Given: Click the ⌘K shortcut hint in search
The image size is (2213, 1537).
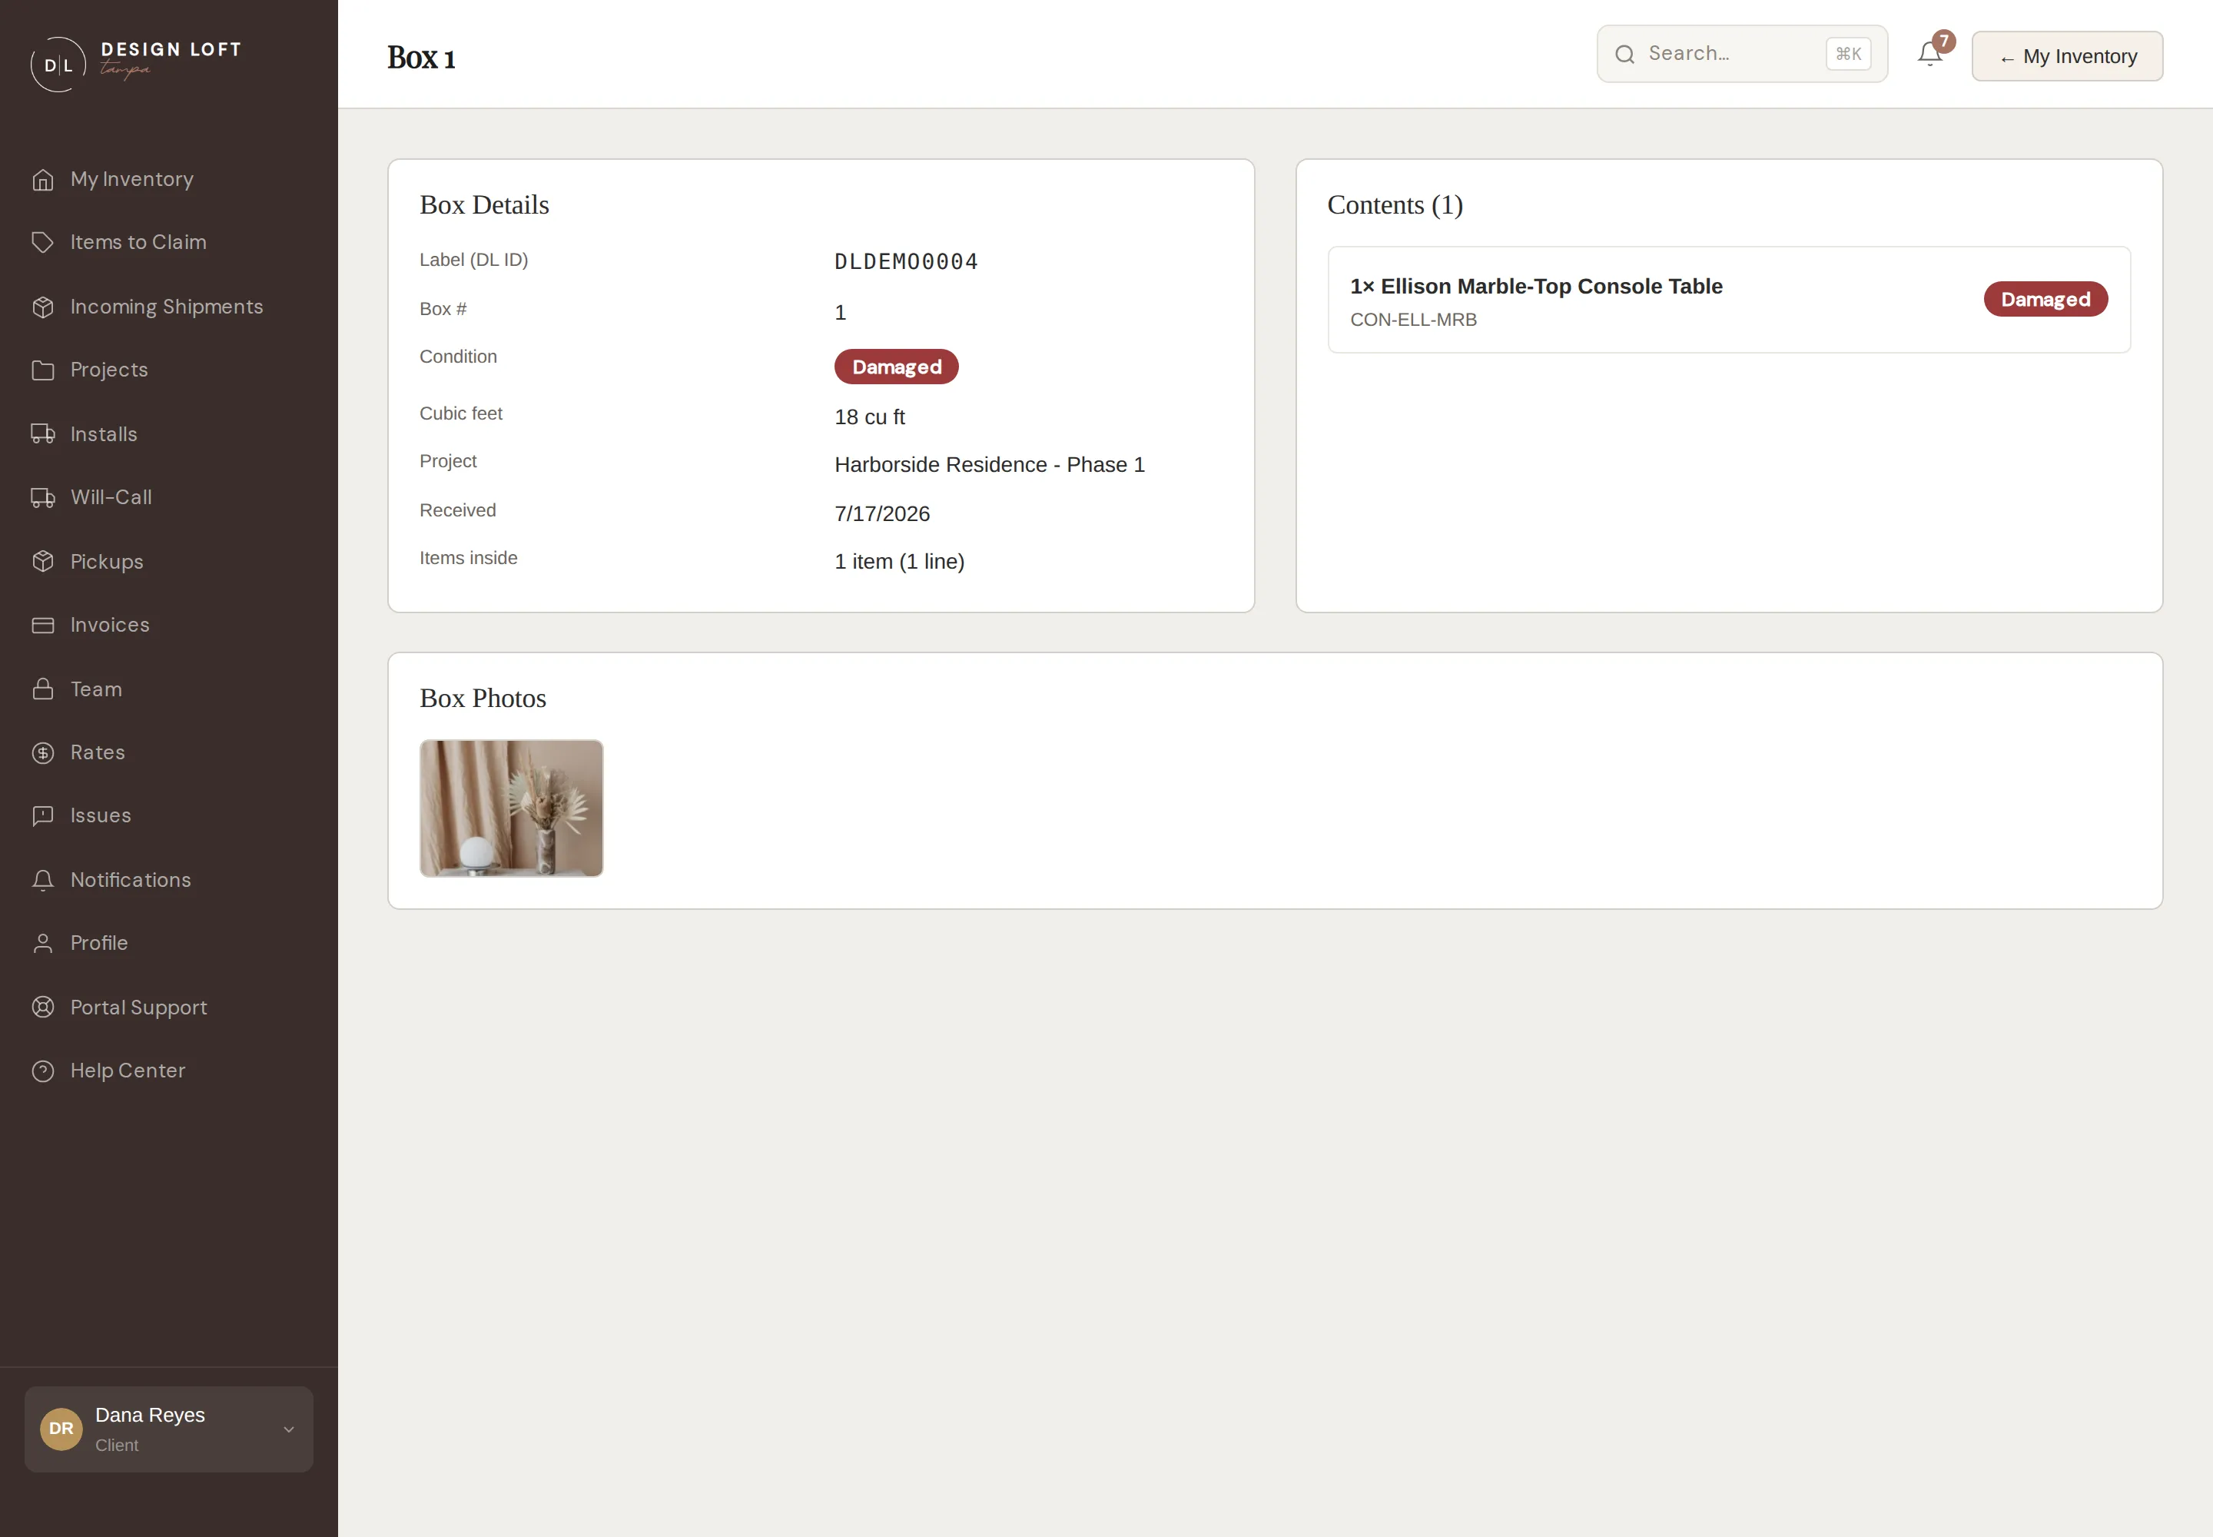Looking at the screenshot, I should [x=1848, y=54].
